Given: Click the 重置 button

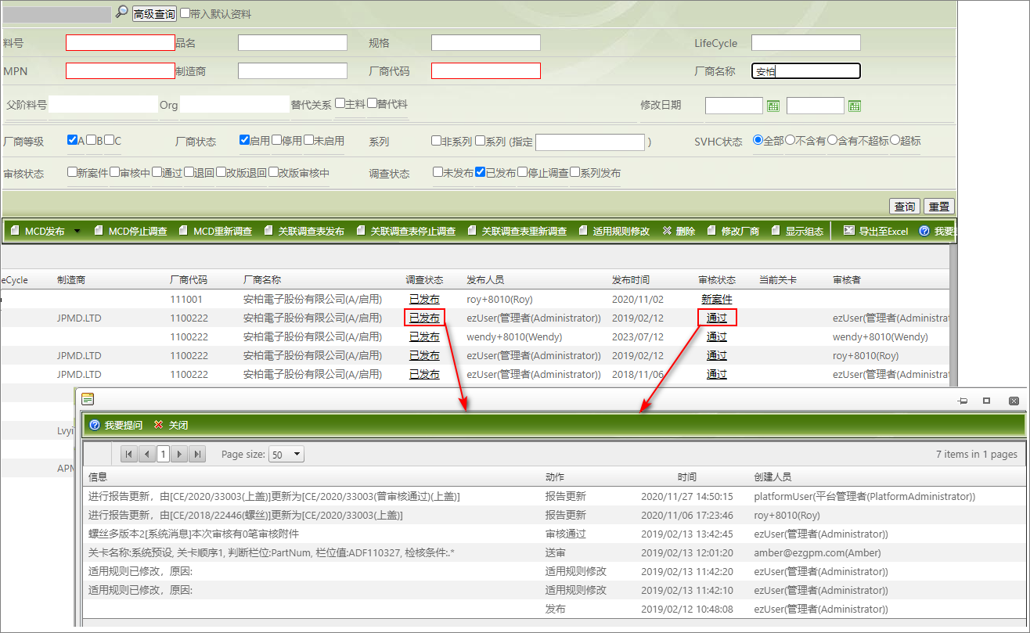Looking at the screenshot, I should 938,206.
